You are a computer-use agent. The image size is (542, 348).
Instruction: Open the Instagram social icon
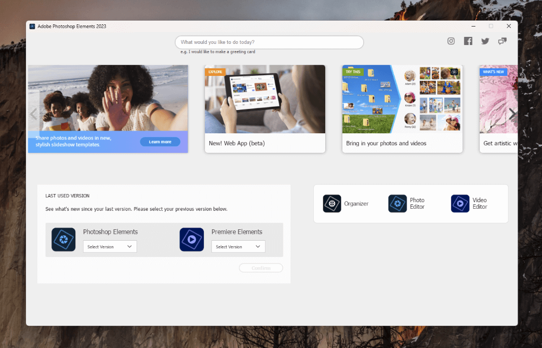pyautogui.click(x=451, y=41)
